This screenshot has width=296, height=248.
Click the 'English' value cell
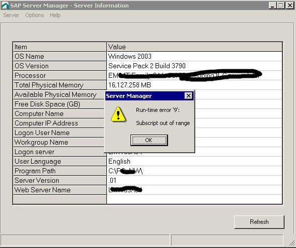pos(195,161)
